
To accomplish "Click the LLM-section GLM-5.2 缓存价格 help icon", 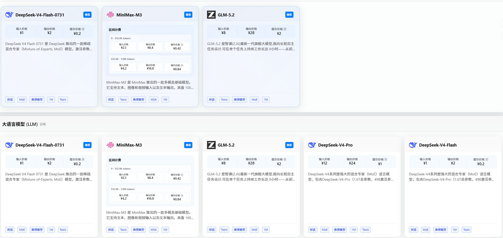I will 285,159.
